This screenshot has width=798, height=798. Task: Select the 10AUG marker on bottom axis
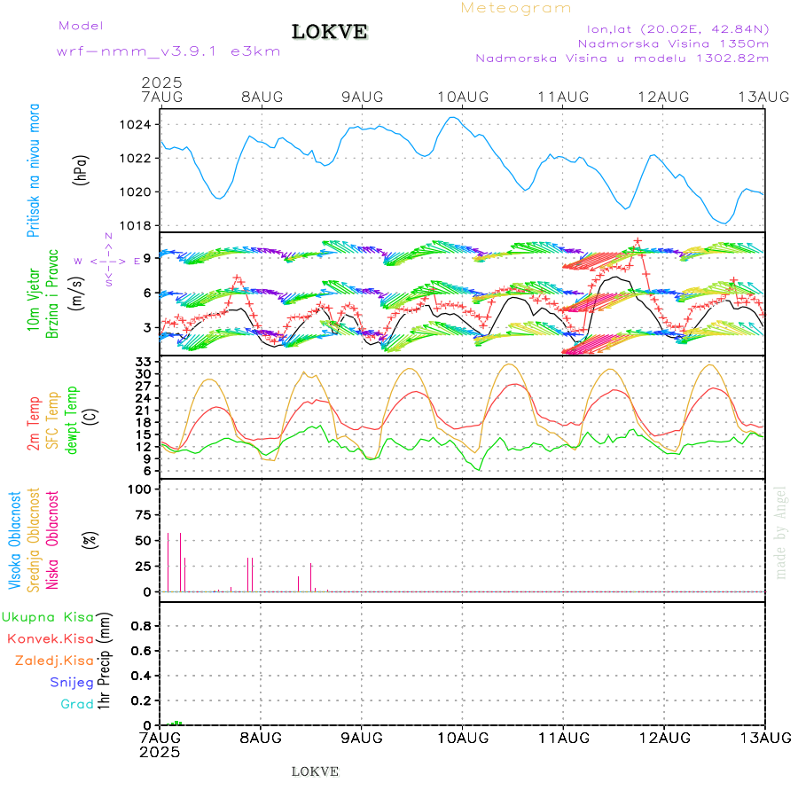click(462, 738)
